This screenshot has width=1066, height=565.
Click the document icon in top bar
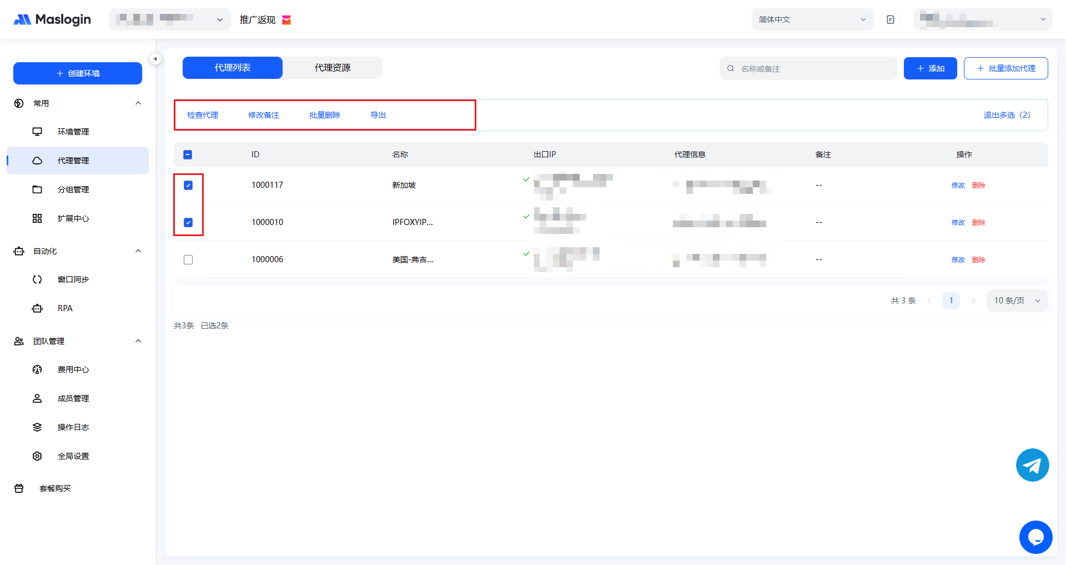(891, 19)
